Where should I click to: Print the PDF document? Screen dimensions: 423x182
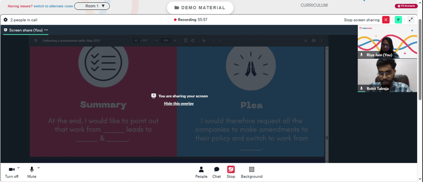[x=313, y=41]
